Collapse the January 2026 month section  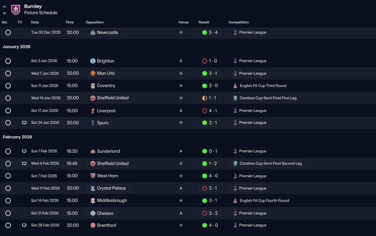pyautogui.click(x=16, y=47)
